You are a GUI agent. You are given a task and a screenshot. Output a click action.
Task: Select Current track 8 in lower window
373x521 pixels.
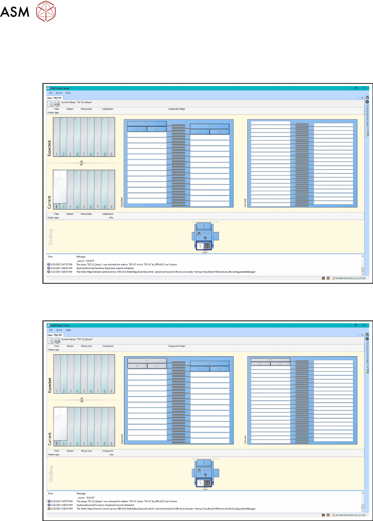point(105,427)
